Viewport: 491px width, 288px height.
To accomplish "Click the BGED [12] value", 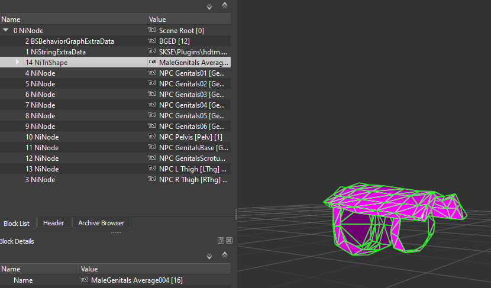I will point(174,41).
